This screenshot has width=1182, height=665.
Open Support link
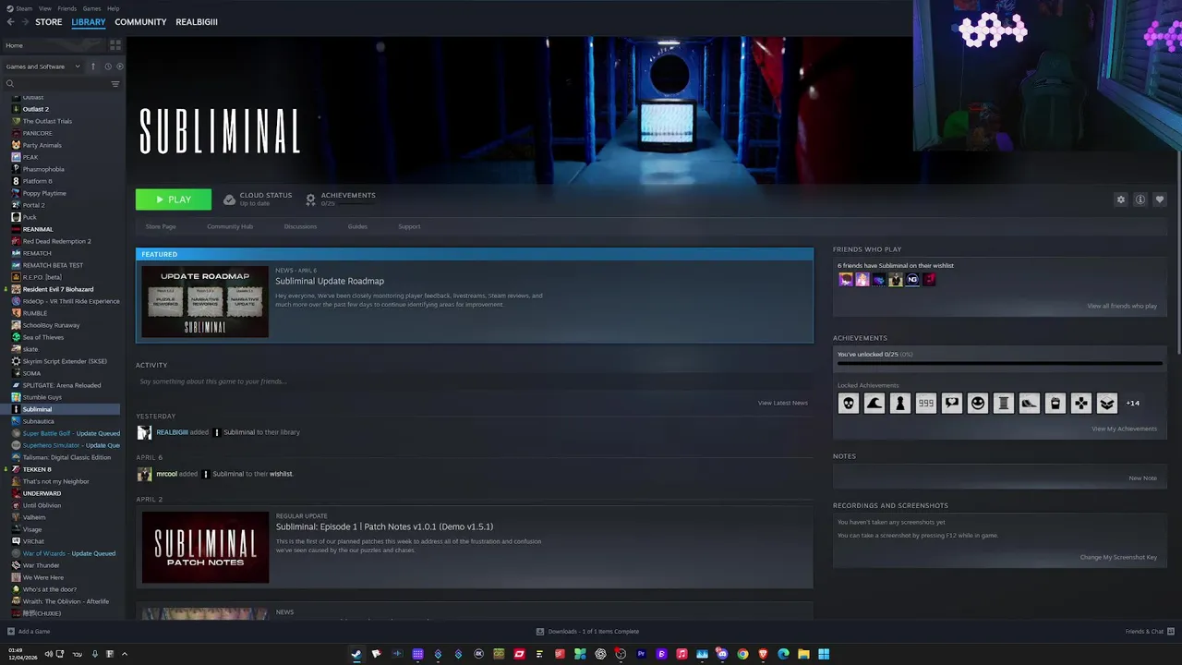(x=409, y=226)
